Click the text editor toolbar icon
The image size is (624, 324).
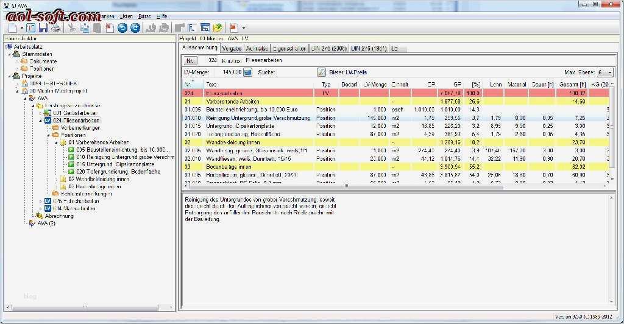30,27
